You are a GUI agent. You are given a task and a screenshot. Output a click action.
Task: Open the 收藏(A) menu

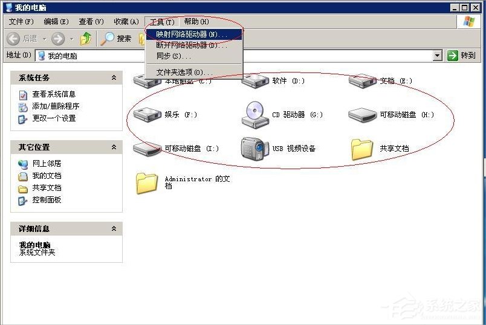[126, 22]
